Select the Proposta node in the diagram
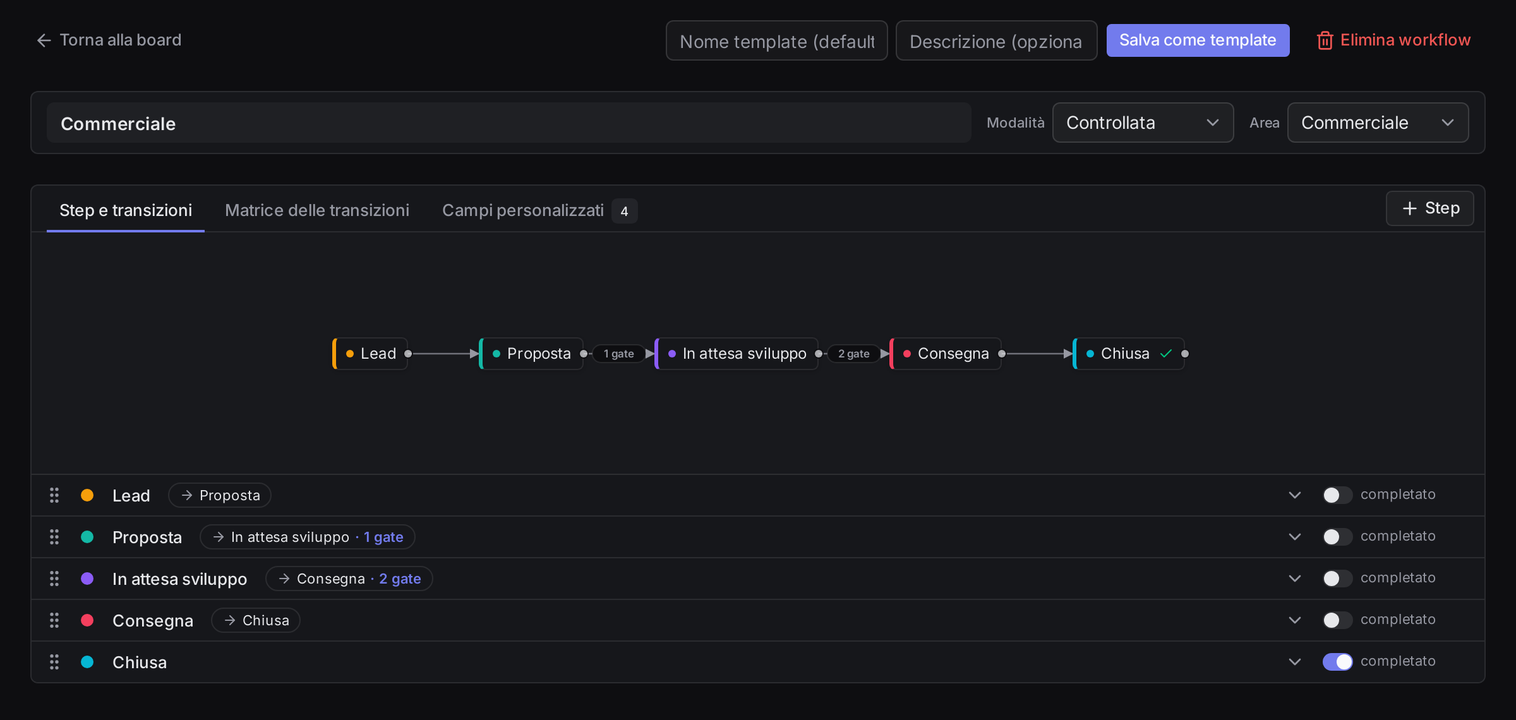 [x=531, y=354]
